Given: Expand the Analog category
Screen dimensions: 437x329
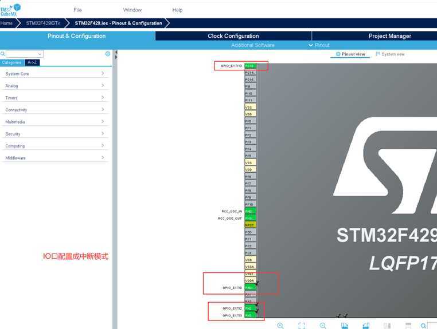Looking at the screenshot, I should [54, 86].
